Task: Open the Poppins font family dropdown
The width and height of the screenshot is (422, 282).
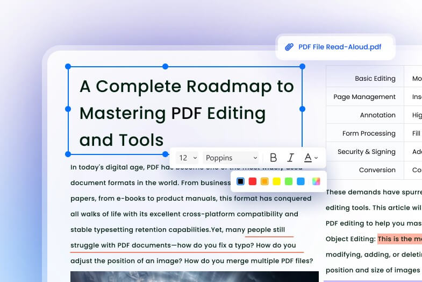Action: coord(231,158)
